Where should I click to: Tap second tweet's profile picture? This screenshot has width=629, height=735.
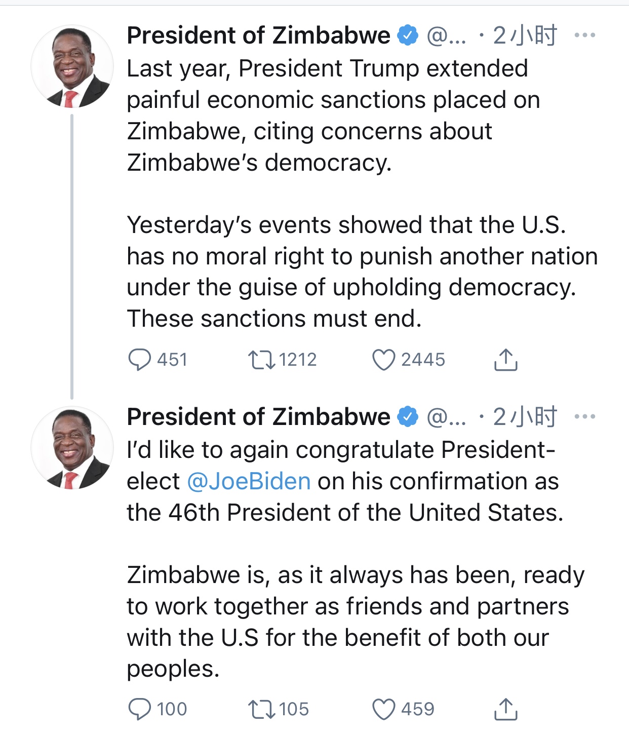click(x=72, y=448)
